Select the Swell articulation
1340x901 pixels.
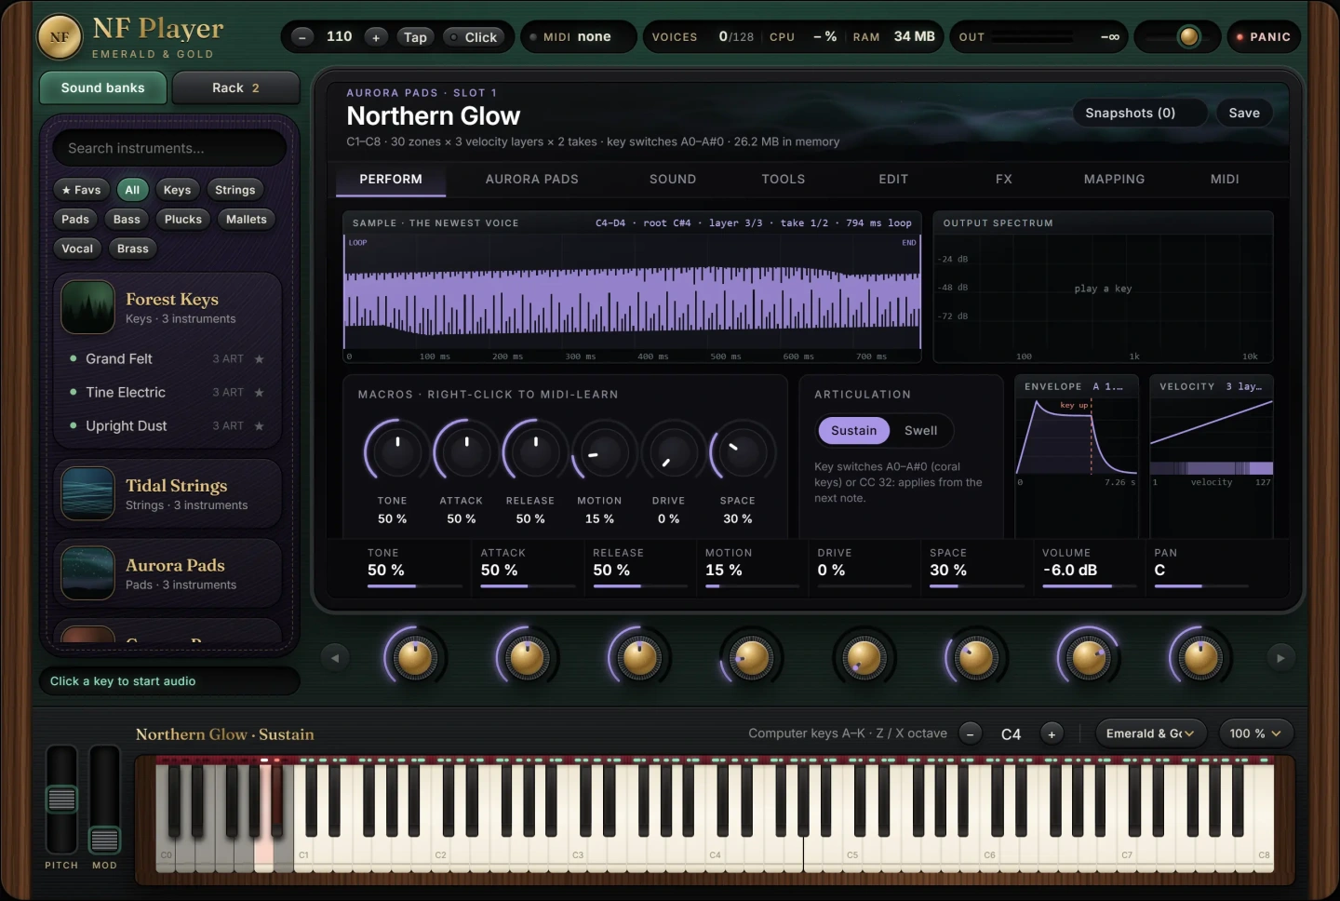click(x=920, y=430)
